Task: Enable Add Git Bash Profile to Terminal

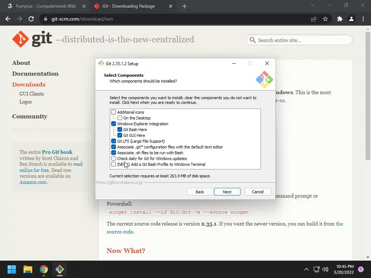Action: pyautogui.click(x=113, y=164)
